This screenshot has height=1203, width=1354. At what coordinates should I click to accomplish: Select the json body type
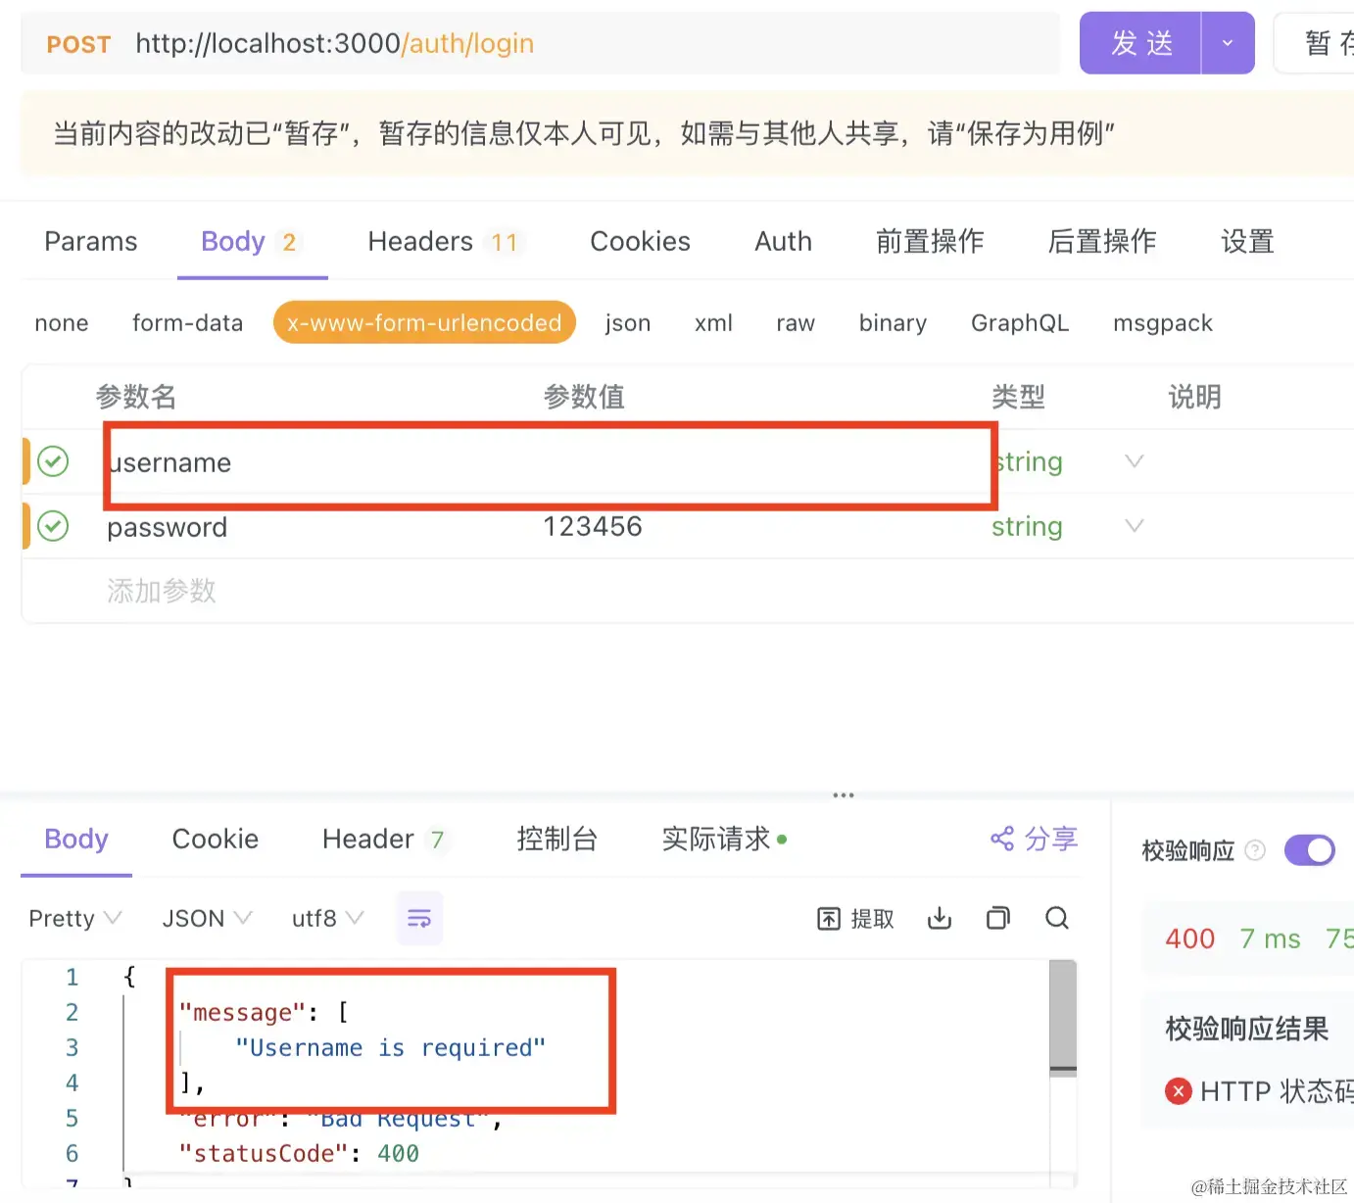pyautogui.click(x=628, y=322)
